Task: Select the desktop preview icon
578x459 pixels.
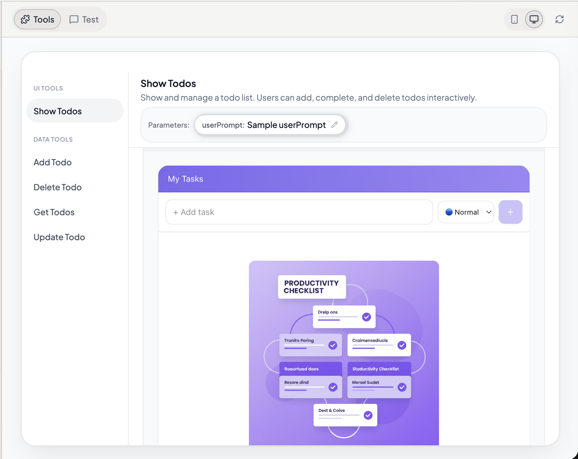Action: click(x=534, y=20)
